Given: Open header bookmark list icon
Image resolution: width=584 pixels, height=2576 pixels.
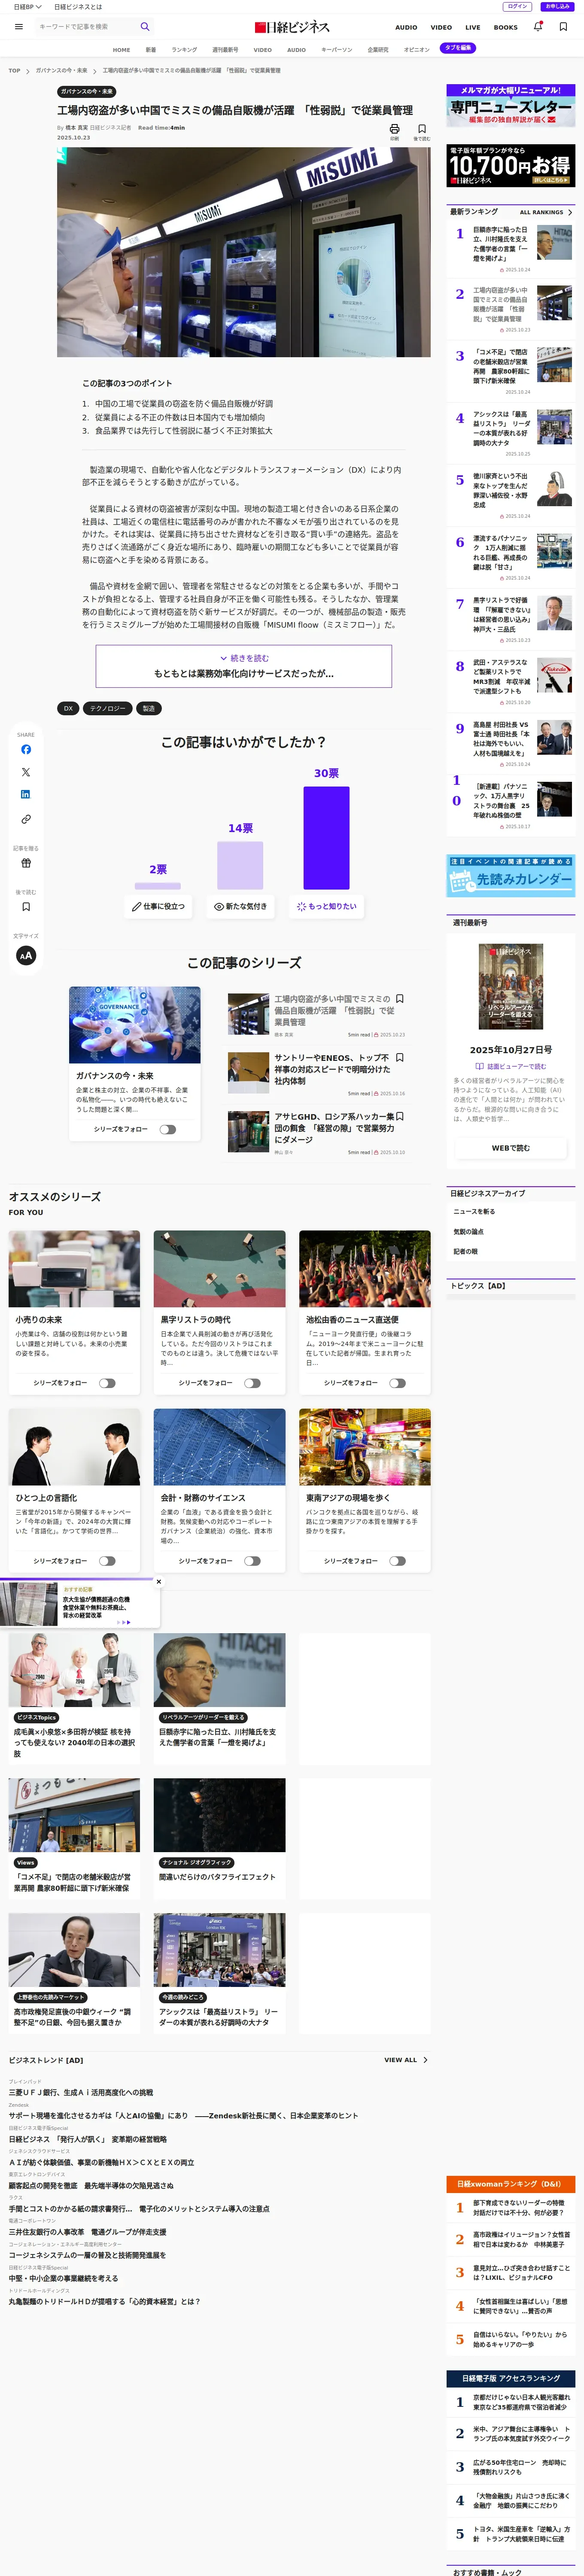Looking at the screenshot, I should click(563, 27).
